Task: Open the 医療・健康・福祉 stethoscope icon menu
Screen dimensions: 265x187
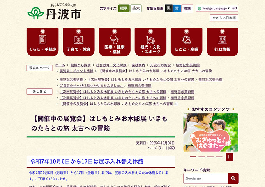Action: click(x=115, y=42)
